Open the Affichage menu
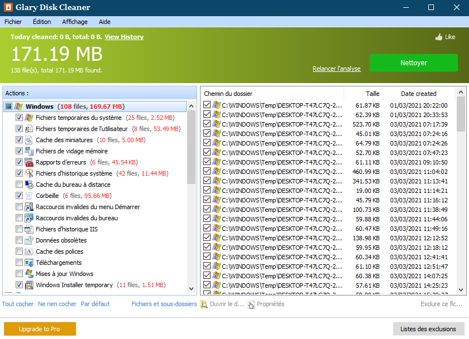The height and width of the screenshot is (339, 469). (x=75, y=22)
